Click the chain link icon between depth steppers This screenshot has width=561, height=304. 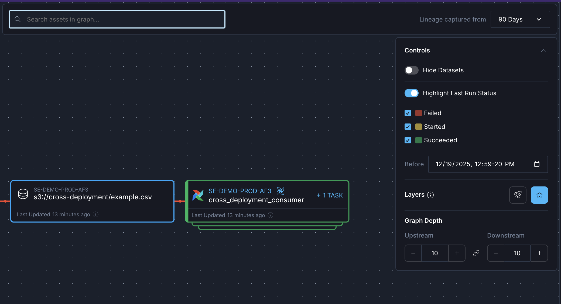coord(476,253)
